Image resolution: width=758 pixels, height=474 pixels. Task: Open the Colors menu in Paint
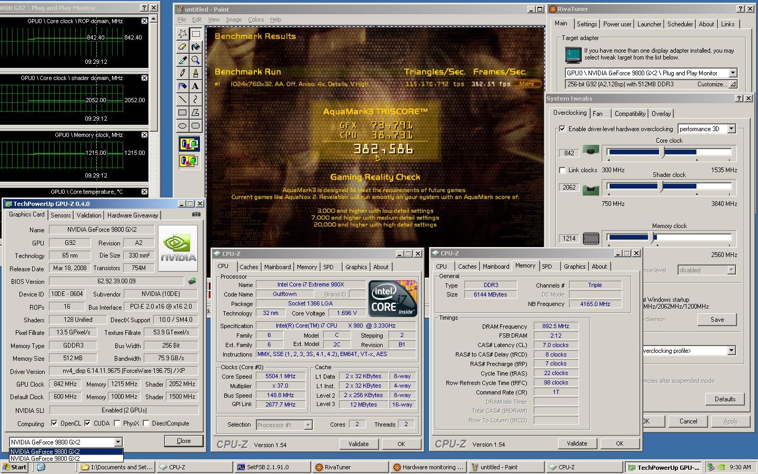(x=256, y=19)
